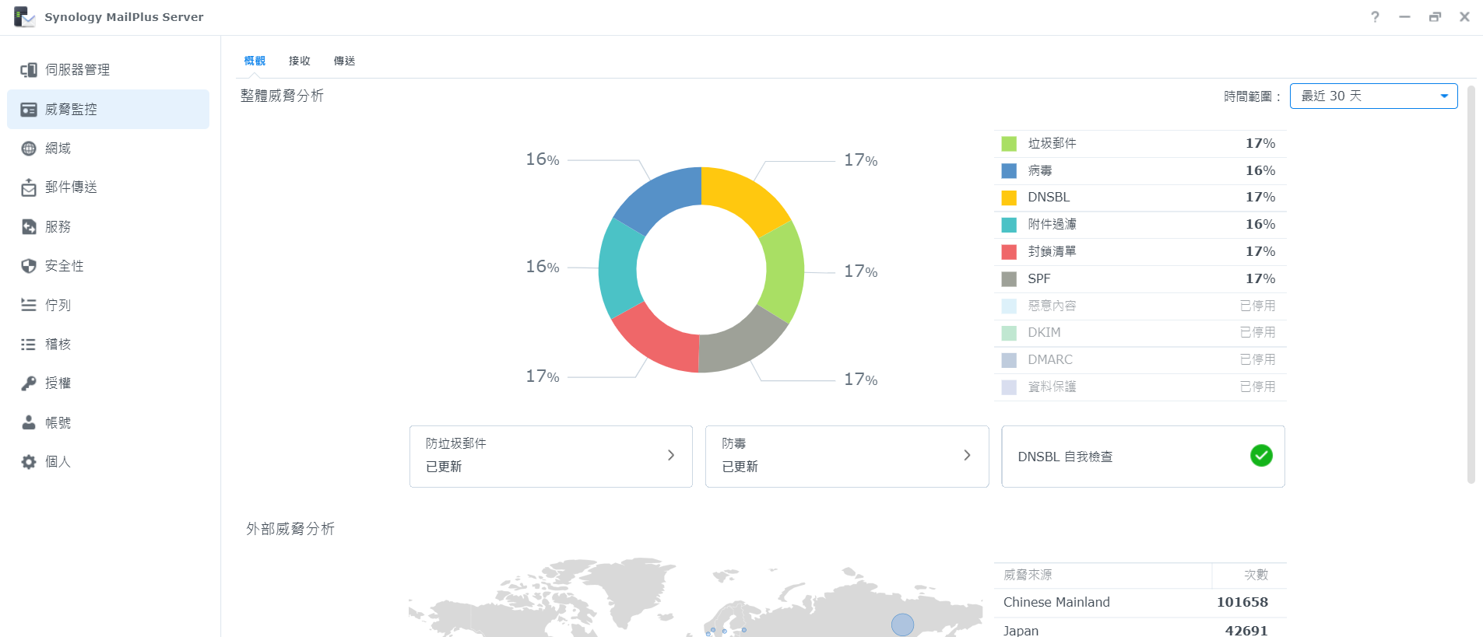The height and width of the screenshot is (637, 1483).
Task: Open the 最近 30 天 time range dropdown
Action: pyautogui.click(x=1373, y=96)
